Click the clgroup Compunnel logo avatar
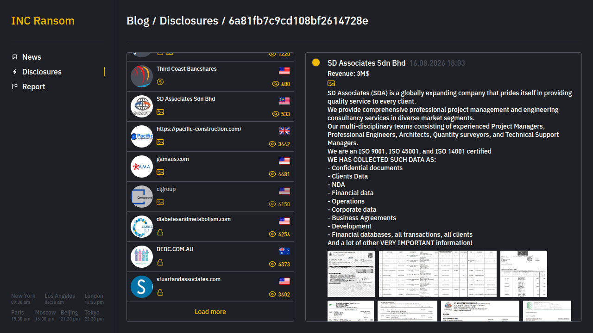 (142, 197)
